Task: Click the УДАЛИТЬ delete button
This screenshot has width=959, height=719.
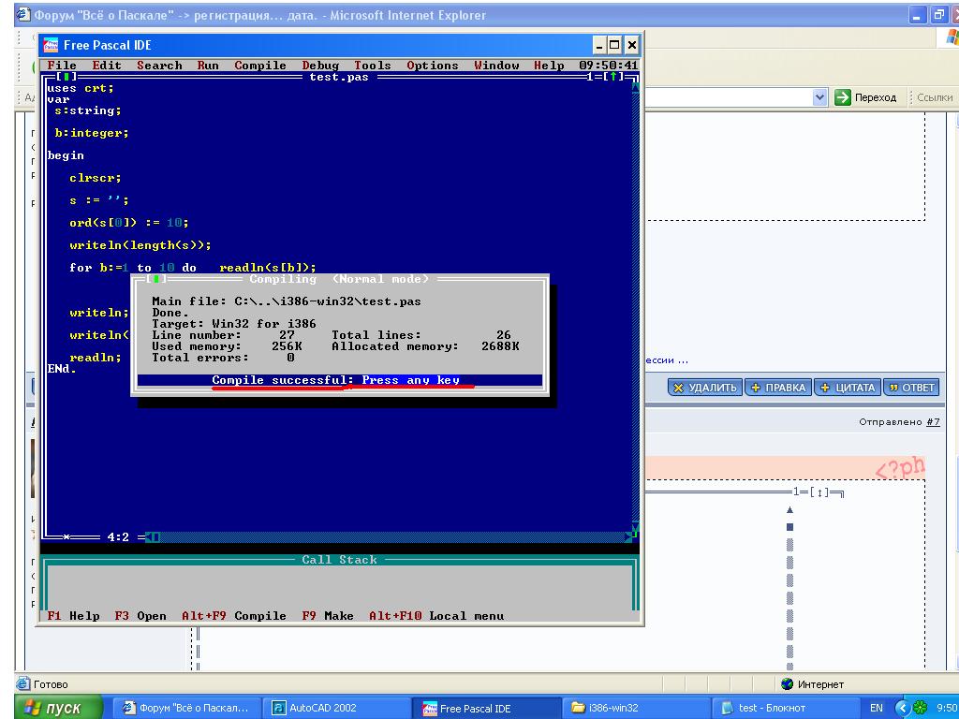Action: pyautogui.click(x=705, y=388)
